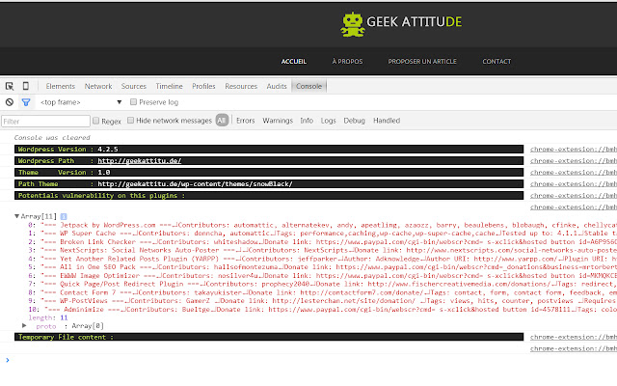617x386 pixels.
Task: Toggle the console filter funnel icon
Action: pyautogui.click(x=26, y=102)
